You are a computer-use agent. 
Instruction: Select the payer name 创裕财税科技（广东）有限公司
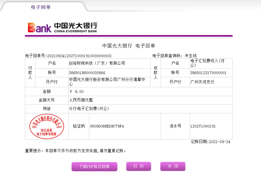pyautogui.click(x=97, y=63)
